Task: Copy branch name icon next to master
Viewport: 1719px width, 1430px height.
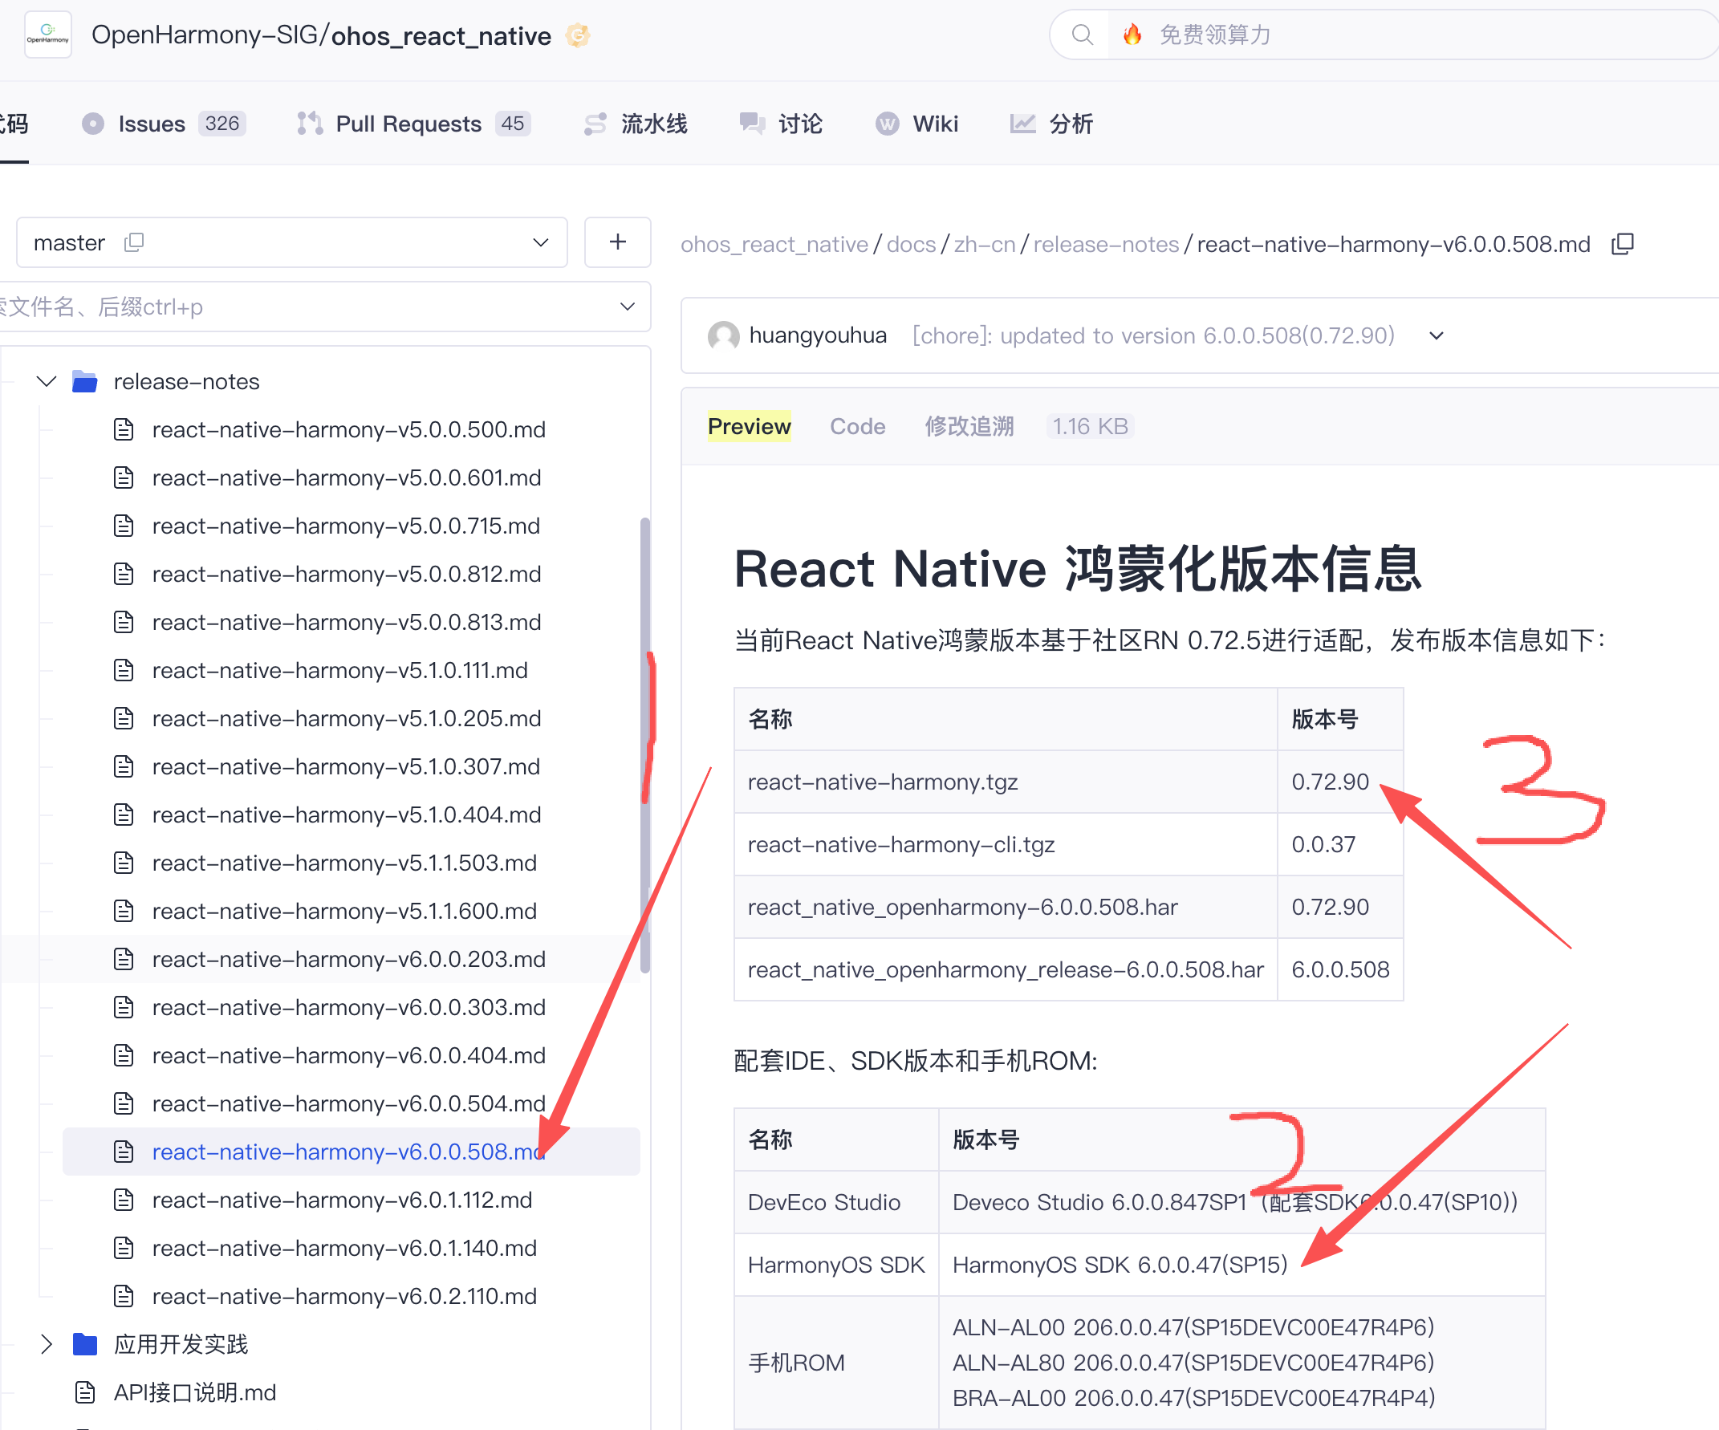Action: 134,242
